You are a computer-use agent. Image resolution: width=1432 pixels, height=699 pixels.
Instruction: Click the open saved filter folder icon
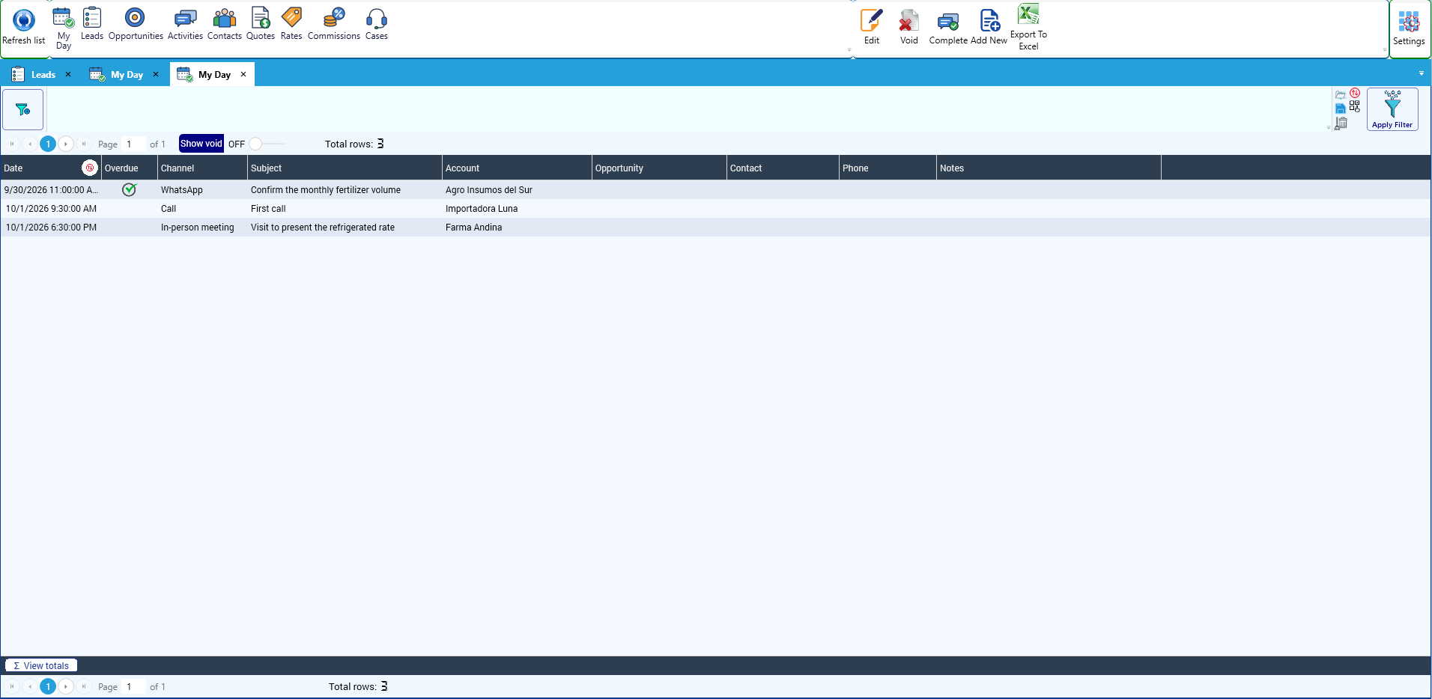click(1341, 95)
